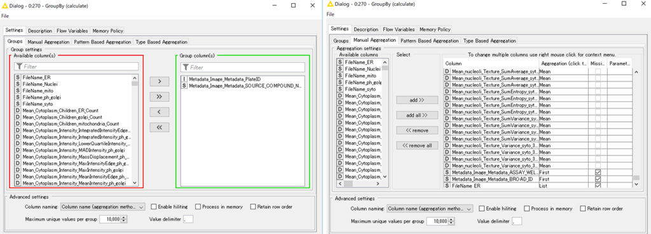Image resolution: width=651 pixels, height=234 pixels.
Task: Open the Description tab in the right dialog
Action: [x=366, y=29]
